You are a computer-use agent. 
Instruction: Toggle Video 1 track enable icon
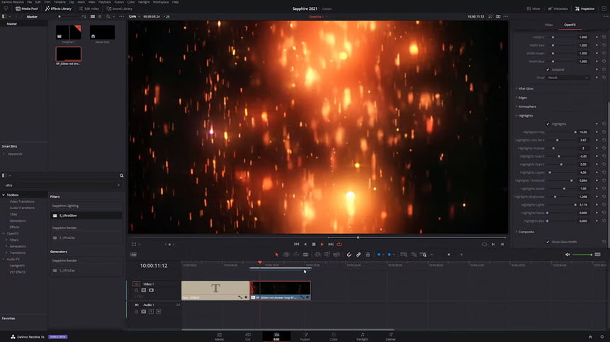[x=151, y=290]
